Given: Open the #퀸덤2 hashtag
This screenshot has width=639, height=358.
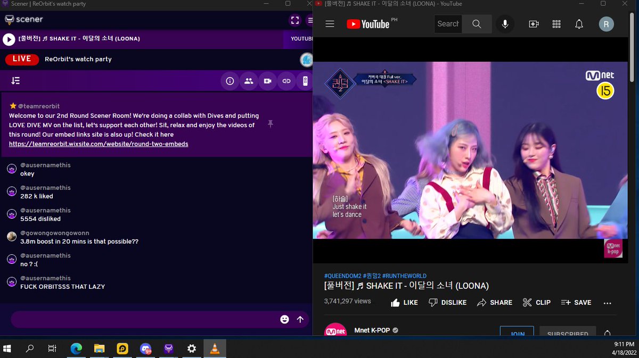Looking at the screenshot, I should pyautogui.click(x=372, y=276).
